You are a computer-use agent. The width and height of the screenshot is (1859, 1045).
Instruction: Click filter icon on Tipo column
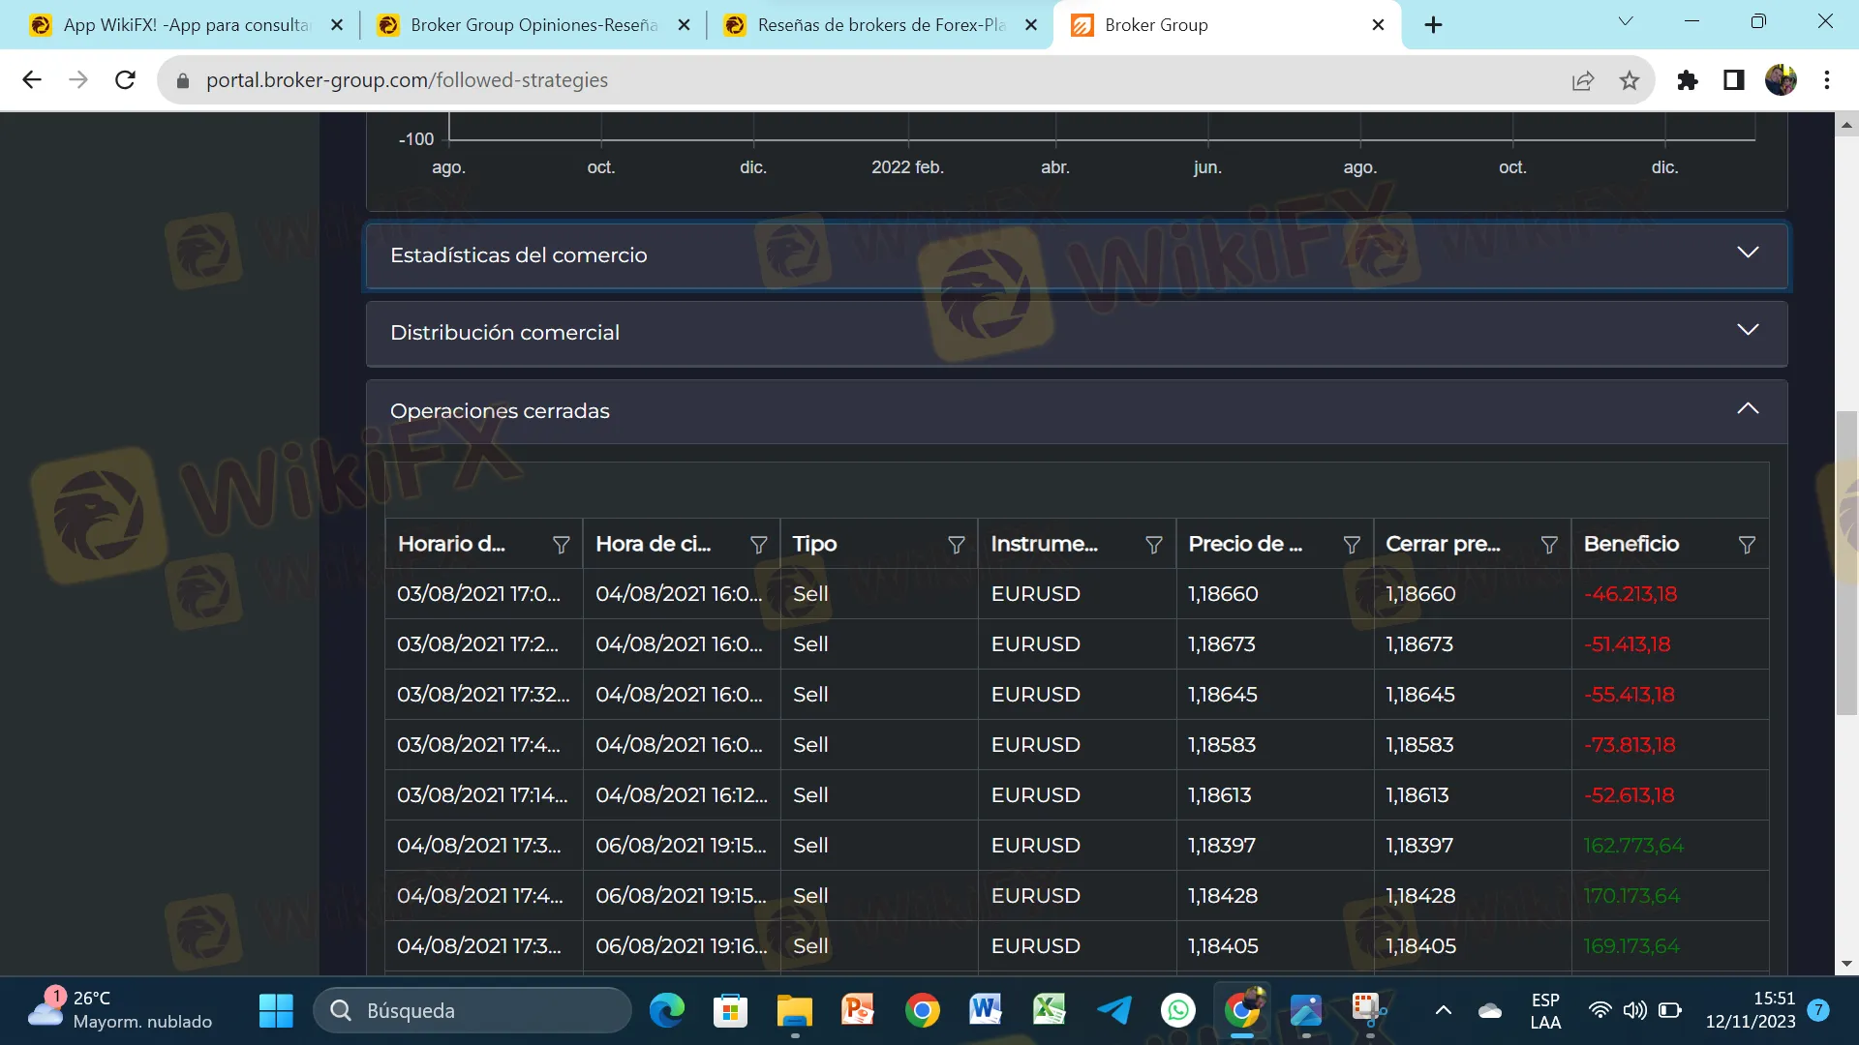956,545
